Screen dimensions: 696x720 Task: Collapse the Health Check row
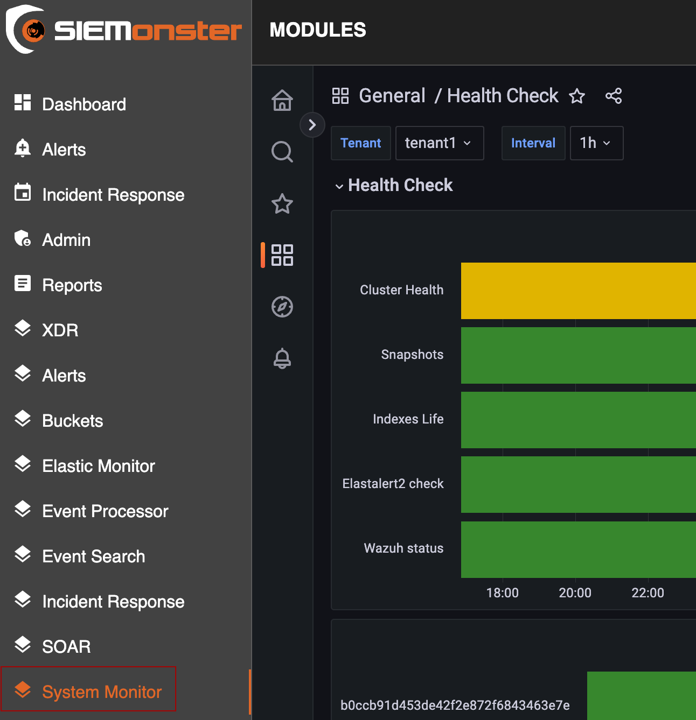[339, 186]
